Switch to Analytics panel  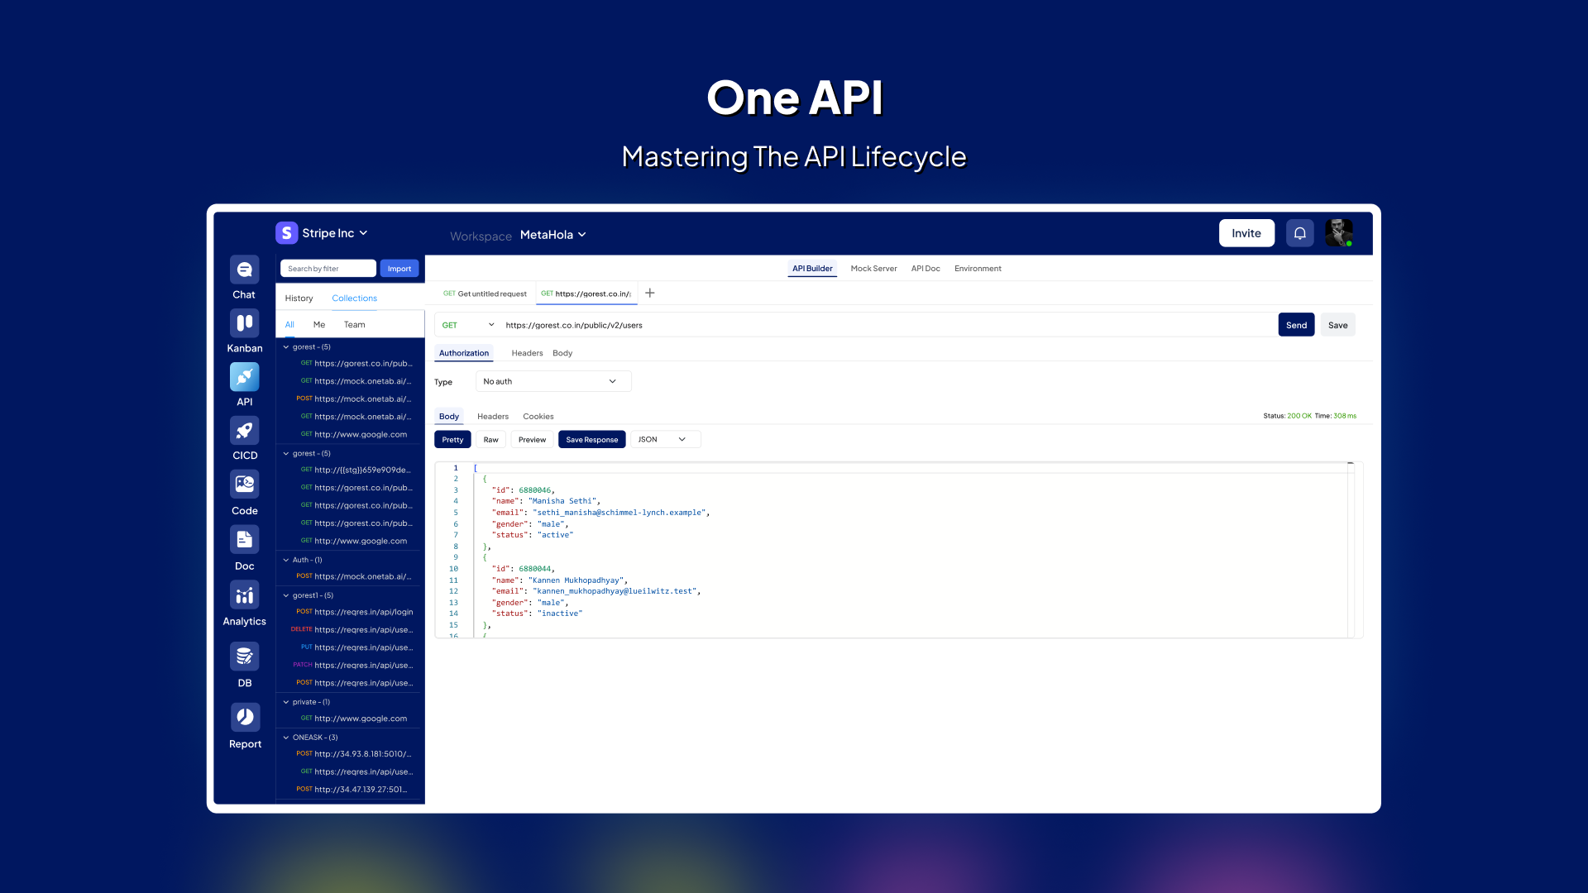tap(244, 604)
